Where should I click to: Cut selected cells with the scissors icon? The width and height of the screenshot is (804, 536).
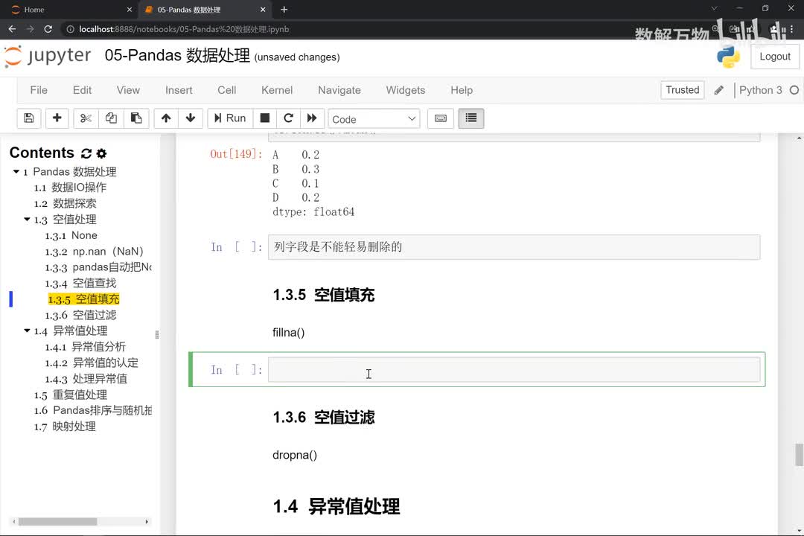(x=86, y=118)
